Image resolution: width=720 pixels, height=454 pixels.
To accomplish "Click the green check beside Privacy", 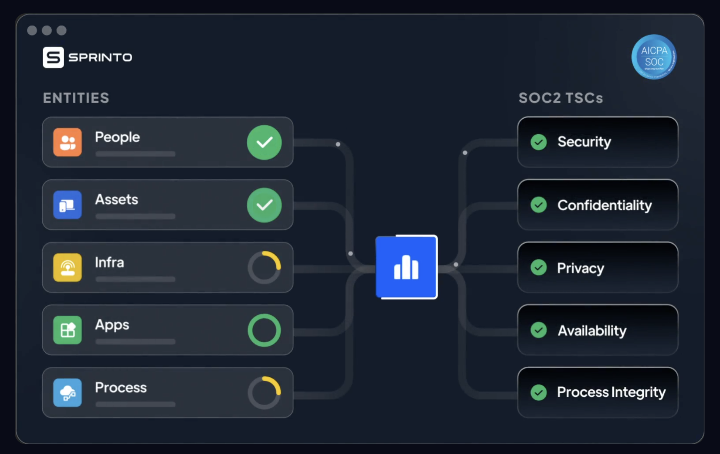I will pos(539,267).
